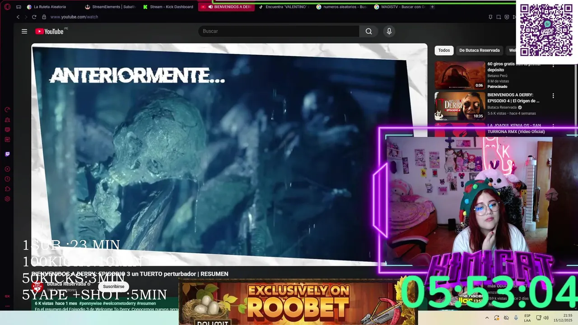Open the third pink sidebar panel icon
Viewport: 578px width, 325px height.
coord(7,130)
